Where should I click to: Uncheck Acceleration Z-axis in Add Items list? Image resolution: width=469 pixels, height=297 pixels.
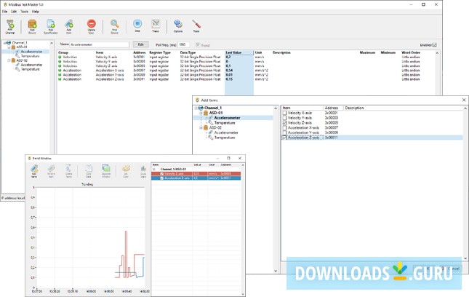click(x=284, y=138)
